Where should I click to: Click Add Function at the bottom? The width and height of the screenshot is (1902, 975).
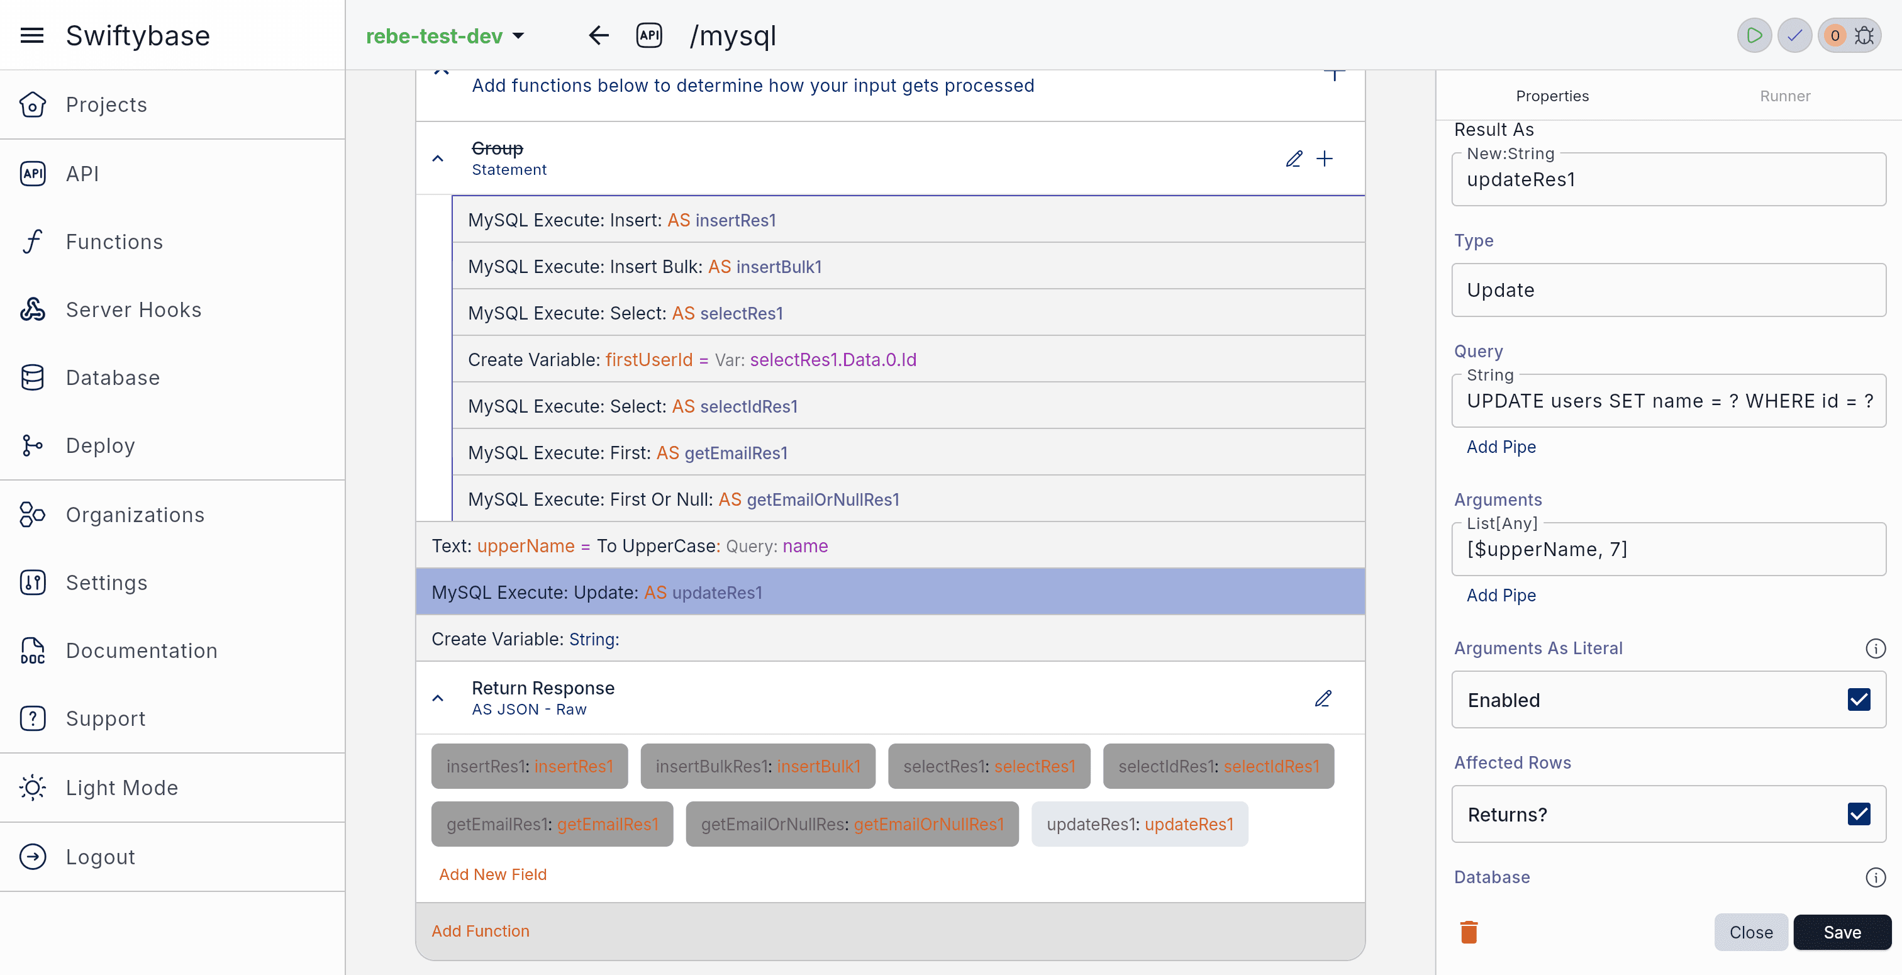[x=480, y=932]
